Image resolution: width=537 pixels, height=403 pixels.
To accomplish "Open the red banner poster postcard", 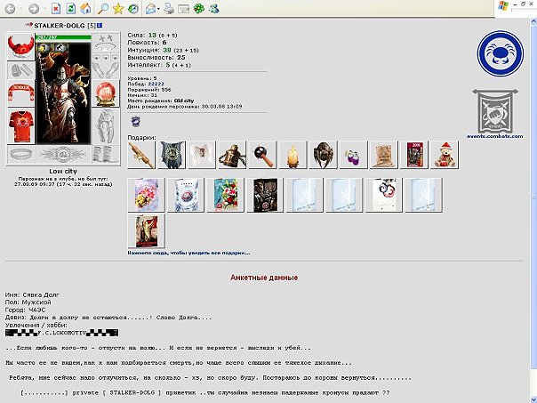I will 146,231.
